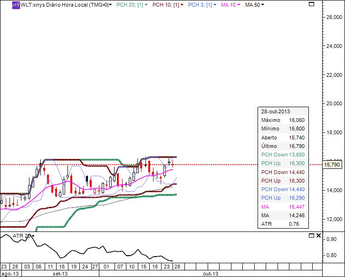345x277 pixels.
Task: Click the 16 date marker on time axis
Action: click(62, 267)
